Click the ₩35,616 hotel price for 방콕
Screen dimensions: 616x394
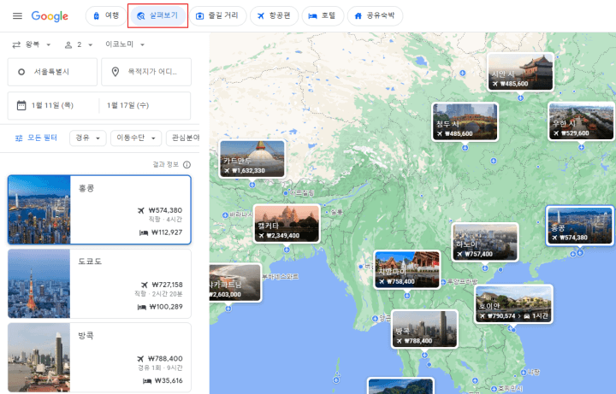pyautogui.click(x=169, y=380)
